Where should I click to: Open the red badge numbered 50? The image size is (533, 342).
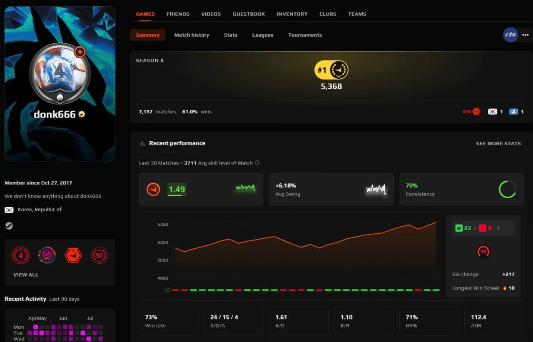pos(99,255)
